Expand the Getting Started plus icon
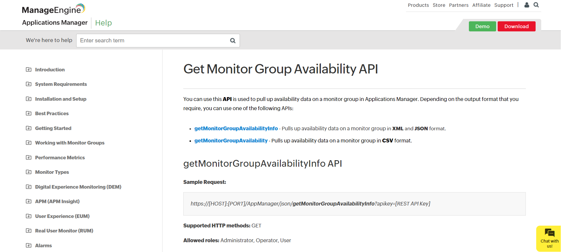Image resolution: width=562 pixels, height=252 pixels. (x=28, y=128)
